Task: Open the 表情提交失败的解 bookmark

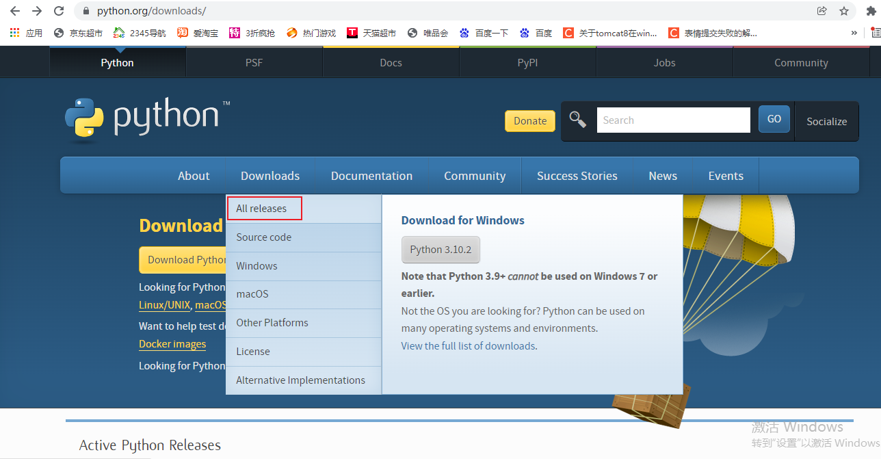Action: click(713, 33)
